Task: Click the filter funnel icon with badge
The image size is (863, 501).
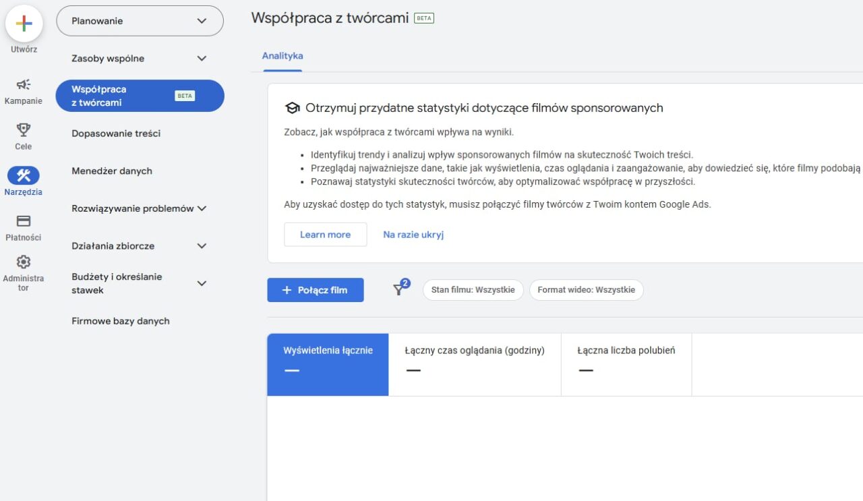Action: [x=399, y=289]
